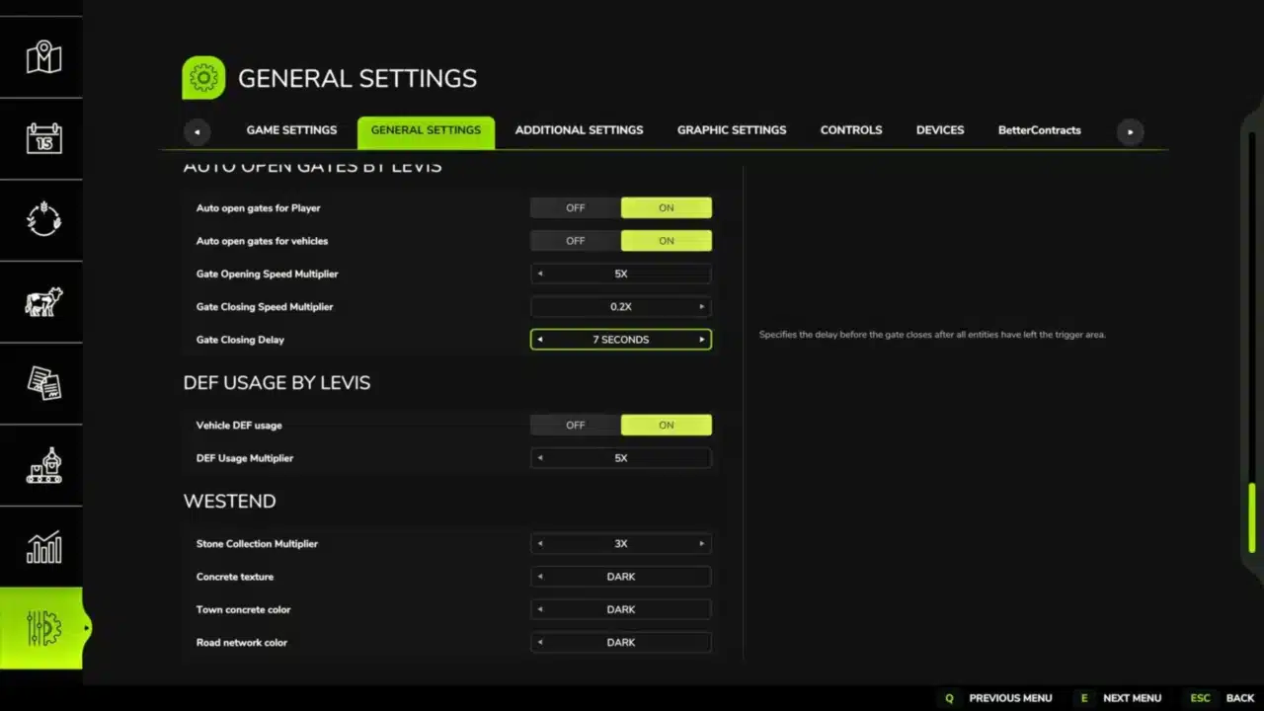Open the animals cow icon
1264x711 pixels.
tap(43, 301)
